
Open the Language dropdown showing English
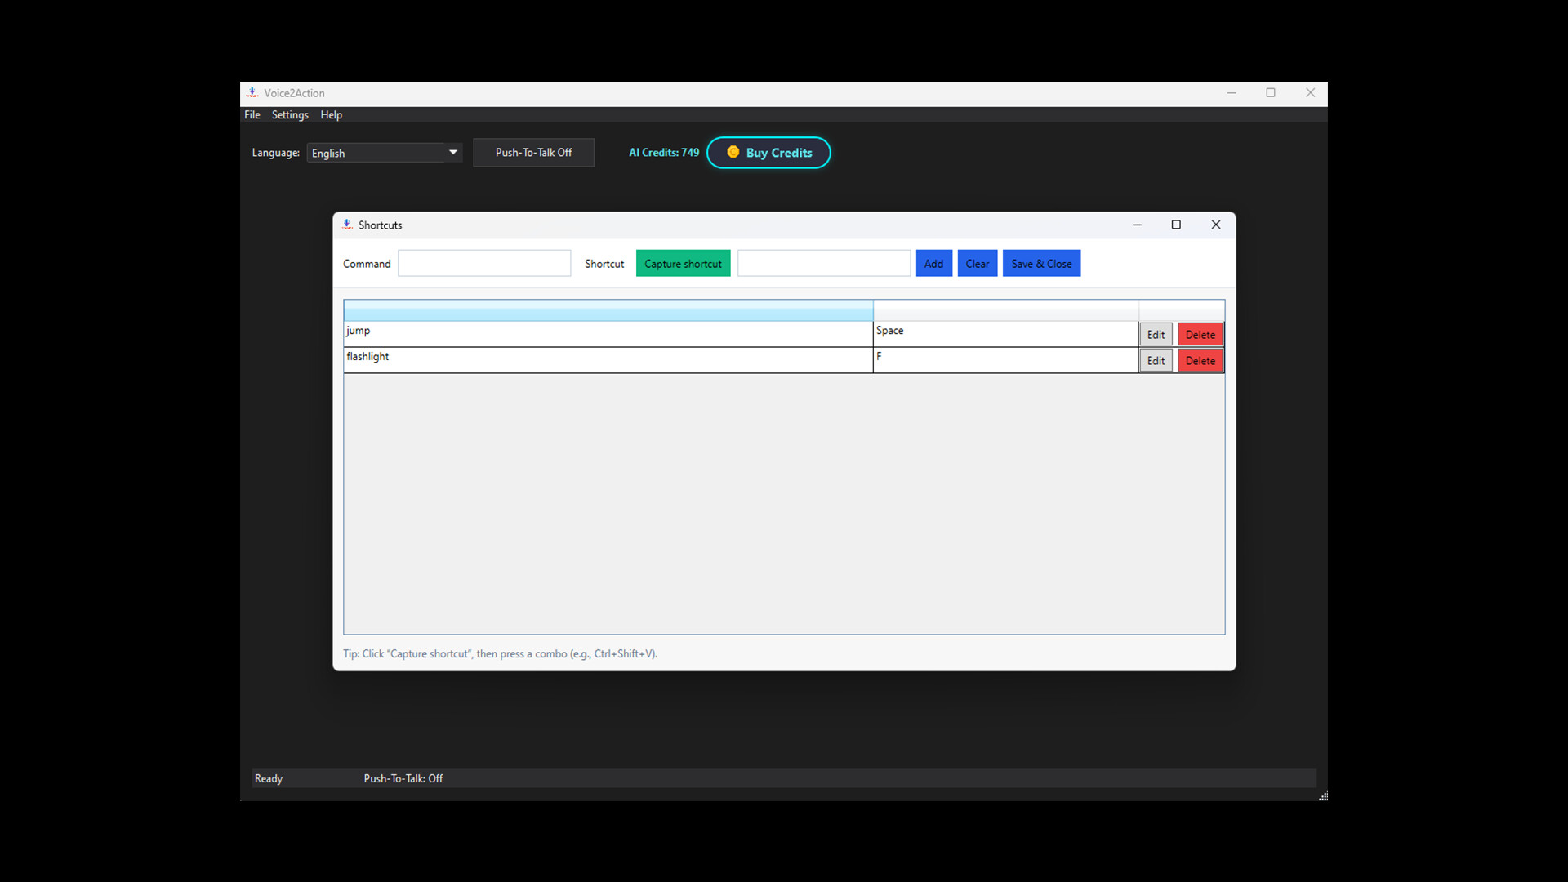384,153
